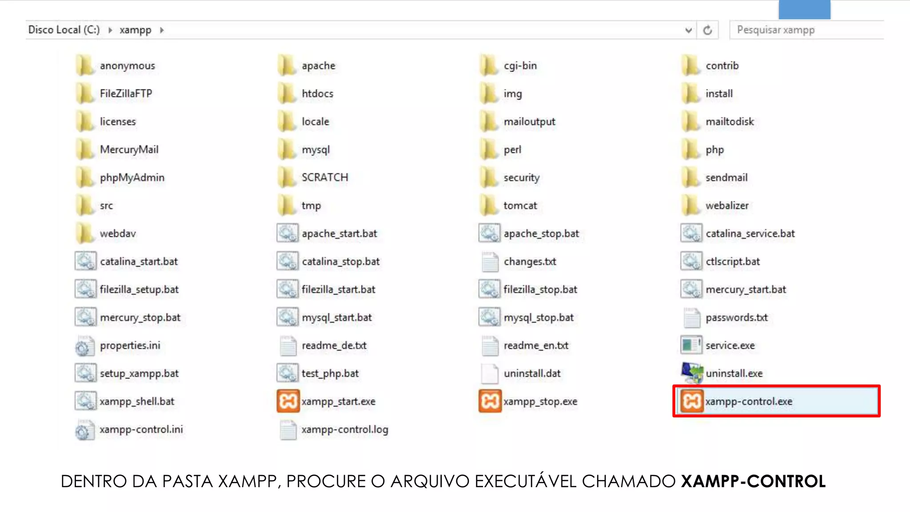Select the filezilla_setup.bat file name
This screenshot has height=512, width=910.
coord(139,290)
